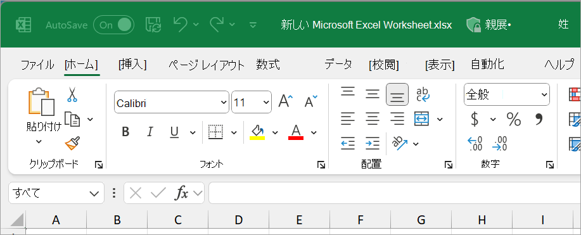Switch to the 校閲 tab
Image resolution: width=581 pixels, height=235 pixels.
coord(384,65)
